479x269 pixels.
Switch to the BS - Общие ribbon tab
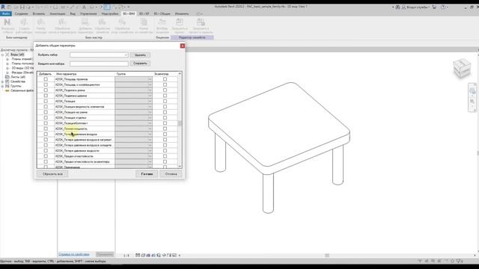pyautogui.click(x=162, y=13)
